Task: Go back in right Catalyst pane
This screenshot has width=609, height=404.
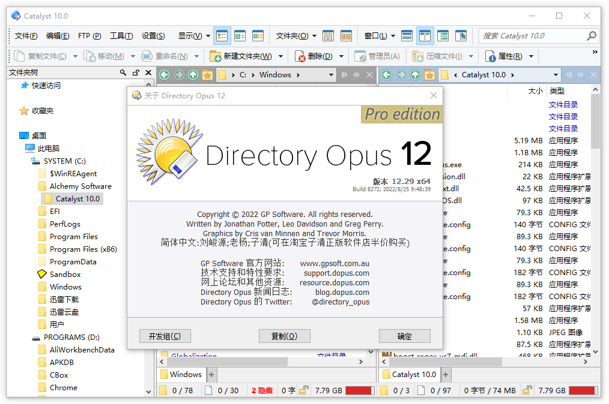Action: click(x=386, y=74)
